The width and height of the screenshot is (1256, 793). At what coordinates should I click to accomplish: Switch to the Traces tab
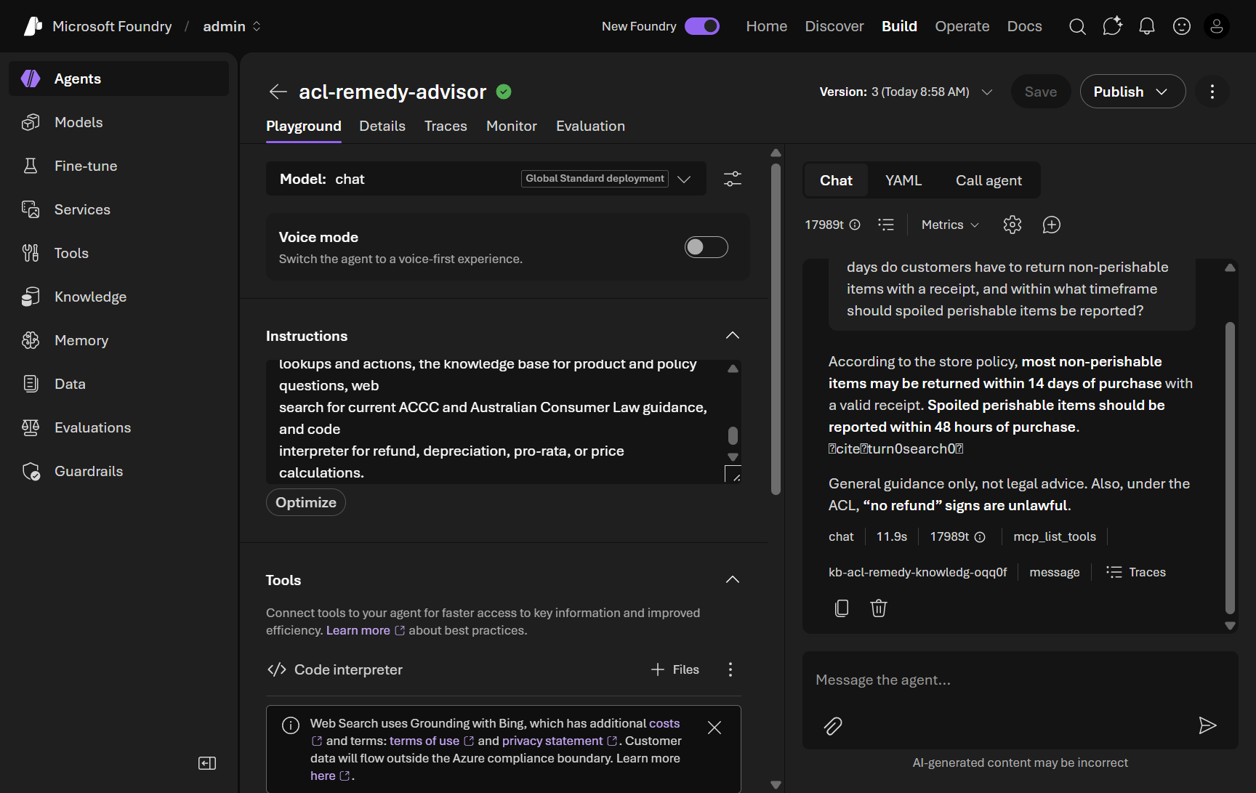coord(446,126)
